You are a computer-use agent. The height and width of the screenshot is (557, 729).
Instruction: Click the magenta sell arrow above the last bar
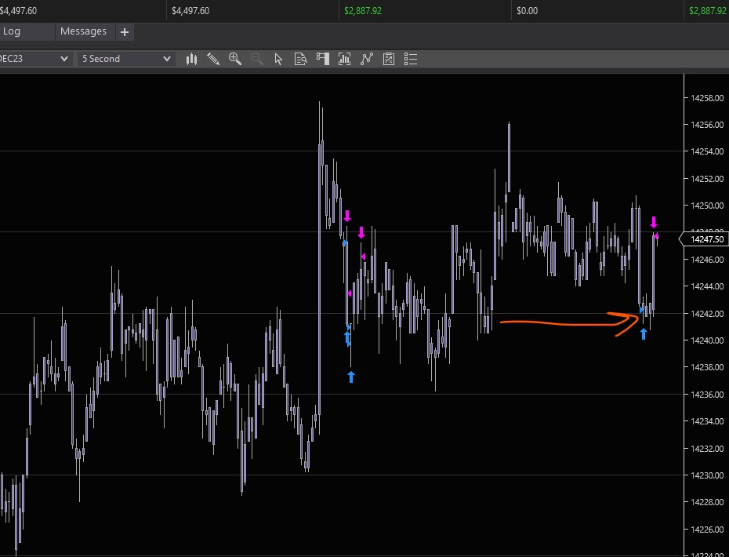654,221
